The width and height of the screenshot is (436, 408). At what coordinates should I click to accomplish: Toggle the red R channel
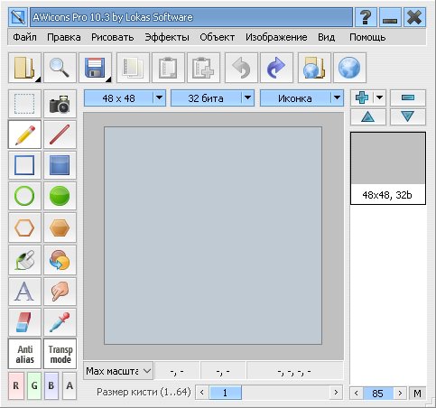[x=16, y=385]
